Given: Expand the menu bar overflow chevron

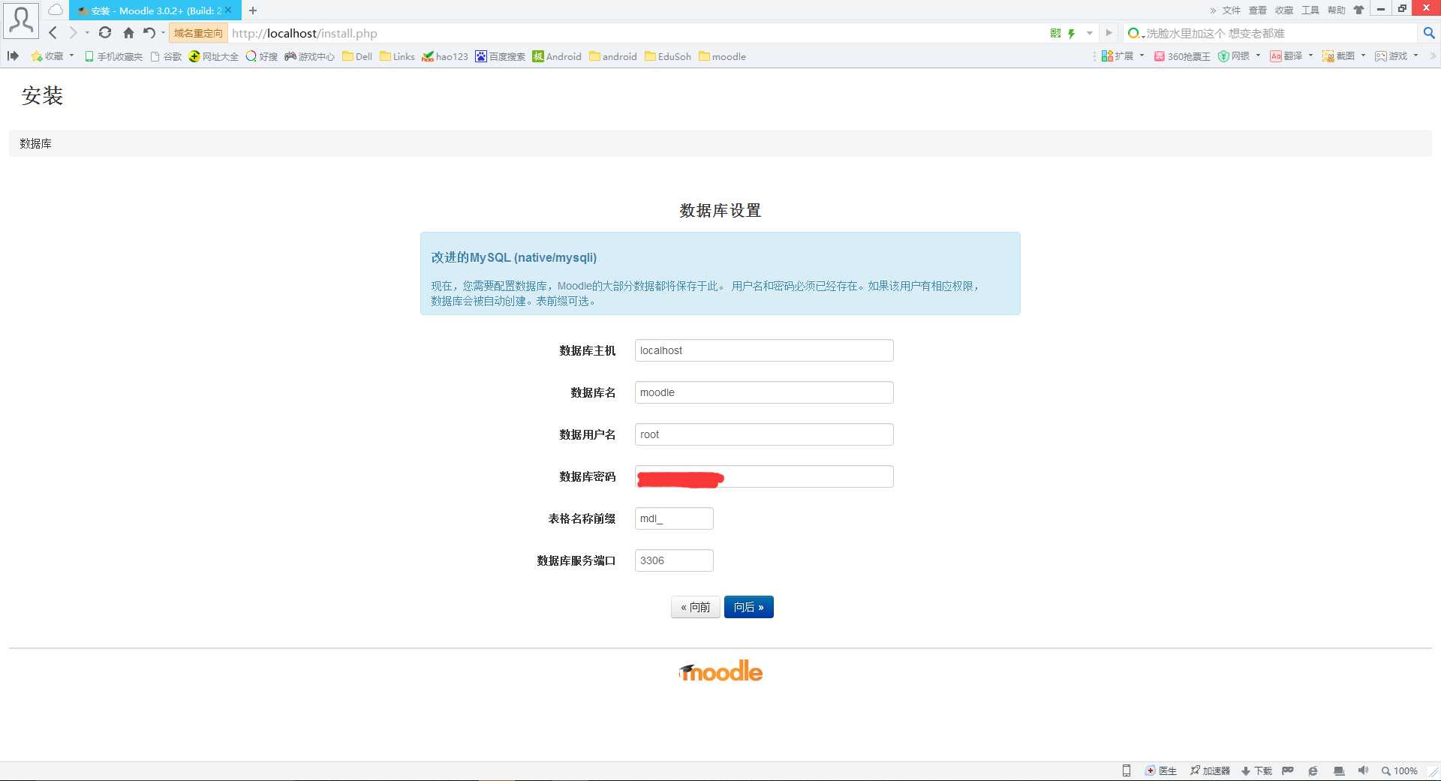Looking at the screenshot, I should tap(1212, 11).
